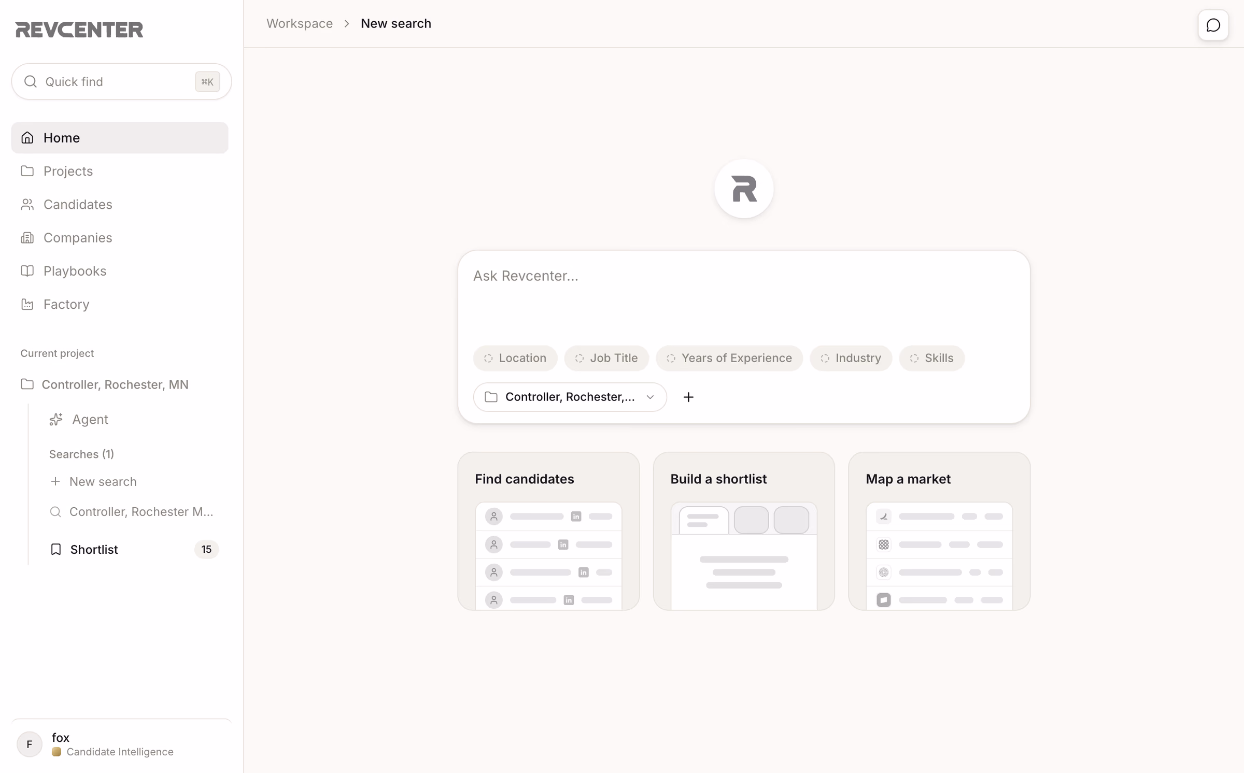
Task: Open the Shortlist item
Action: pos(134,549)
